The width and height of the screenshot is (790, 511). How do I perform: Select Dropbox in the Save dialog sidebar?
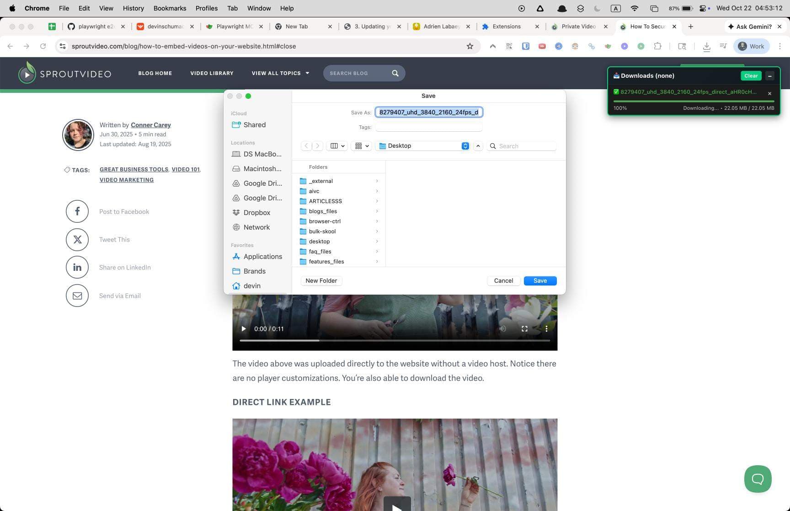pos(257,212)
